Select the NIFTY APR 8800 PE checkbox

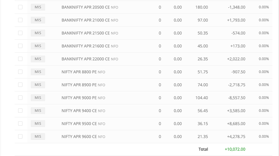click(20, 72)
